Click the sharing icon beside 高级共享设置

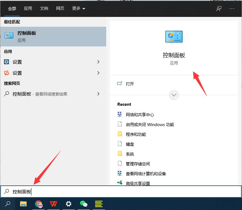120,183
